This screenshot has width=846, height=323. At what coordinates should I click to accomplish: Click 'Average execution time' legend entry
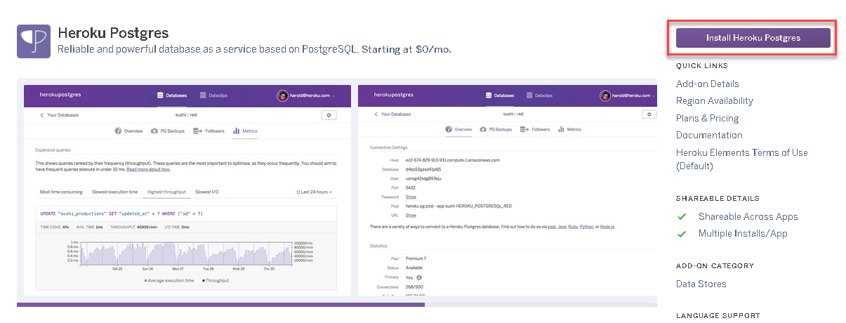pos(168,280)
